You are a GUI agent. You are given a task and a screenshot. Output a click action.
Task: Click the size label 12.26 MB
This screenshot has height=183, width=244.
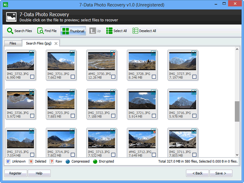click(x=95, y=77)
